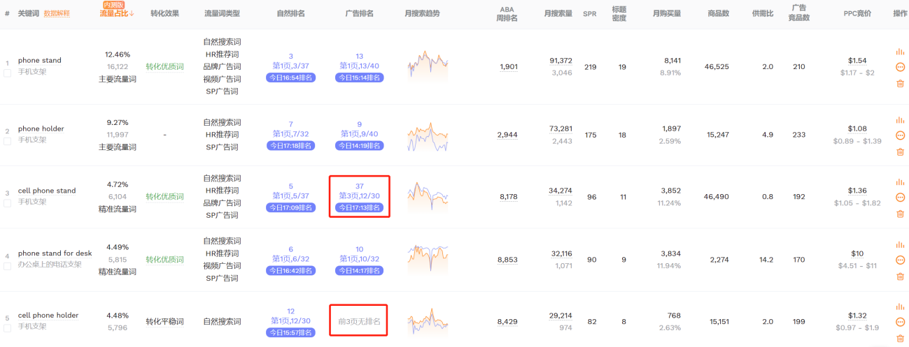
Task: Check the checkbox for phone stand row
Action: [8, 73]
